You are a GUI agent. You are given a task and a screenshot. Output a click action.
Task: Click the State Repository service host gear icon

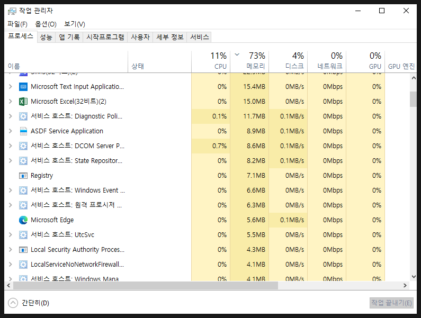coord(23,161)
